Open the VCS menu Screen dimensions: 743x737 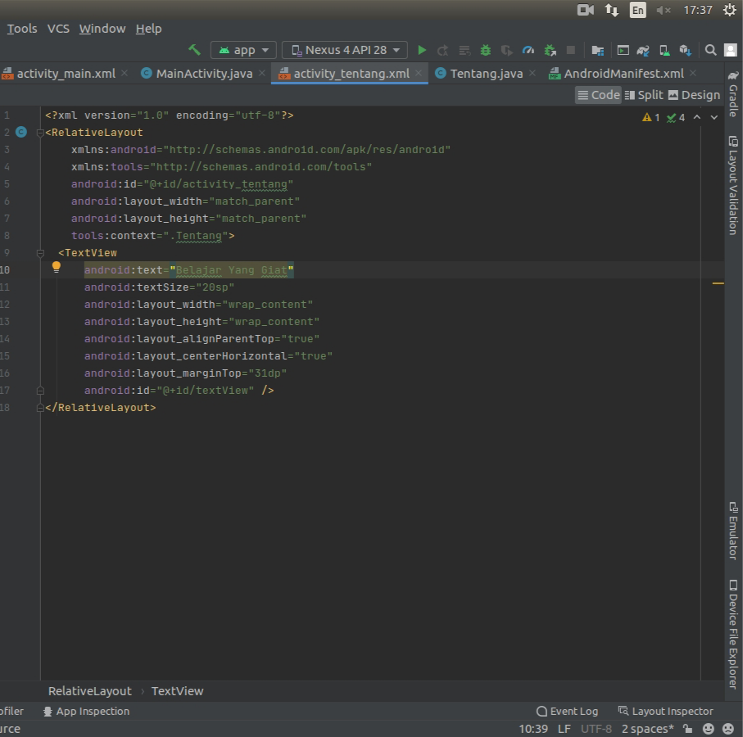[x=58, y=29]
